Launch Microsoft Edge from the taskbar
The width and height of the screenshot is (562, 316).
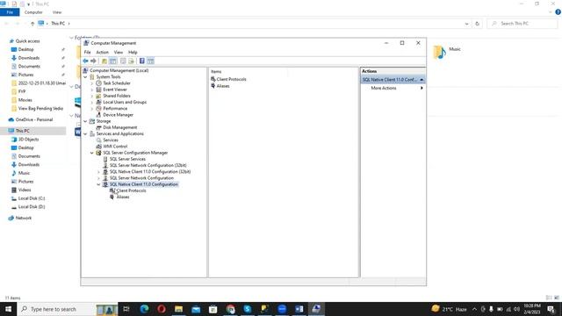coord(144,309)
